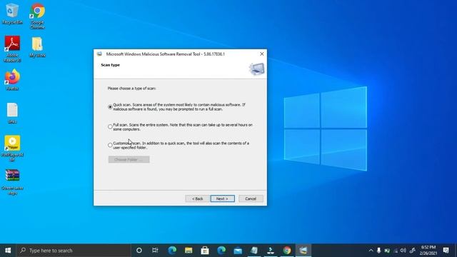
Task: Select the Screen saver steps archive icon
Action: click(x=12, y=182)
